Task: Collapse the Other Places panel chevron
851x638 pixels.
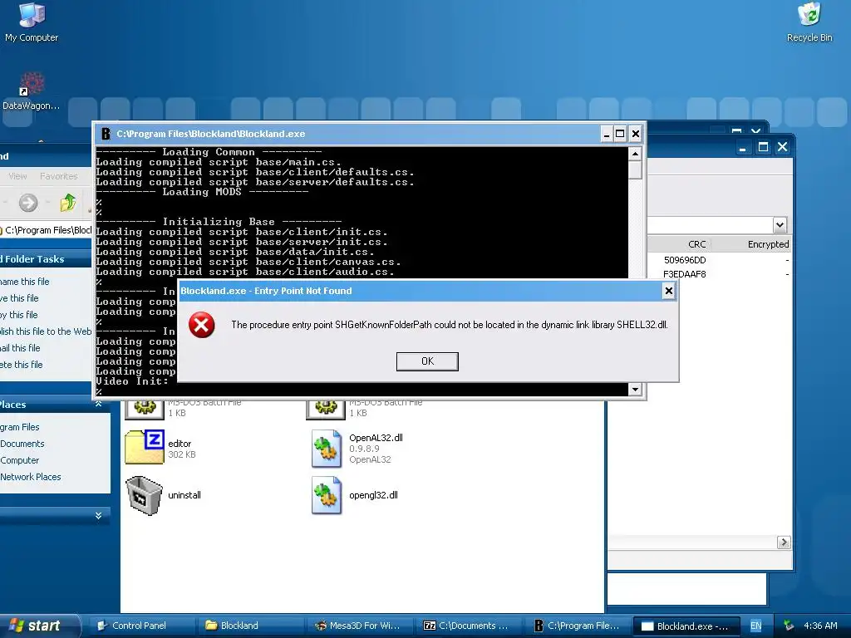Action: (98, 405)
